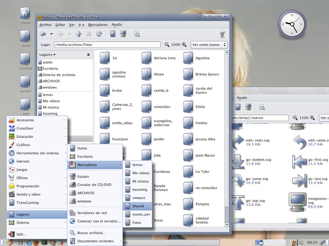Open the Archivo menu
This screenshot has width=329, height=246.
(x=45, y=25)
